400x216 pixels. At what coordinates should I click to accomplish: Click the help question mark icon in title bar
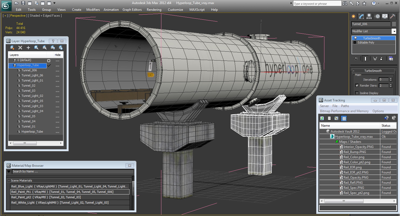(x=374, y=3)
